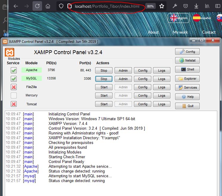Screen dimensions: 222x196
Task: Open the Contact webpage section
Action: tap(209, 32)
